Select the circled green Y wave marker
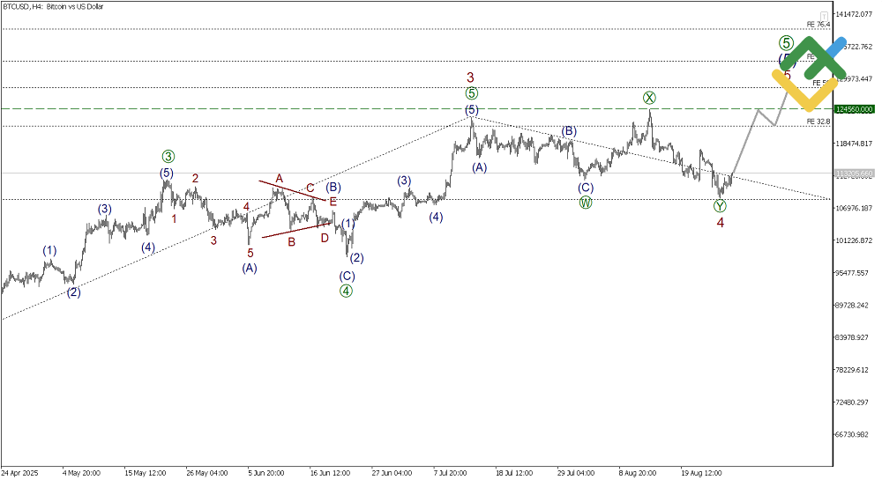 coord(720,206)
